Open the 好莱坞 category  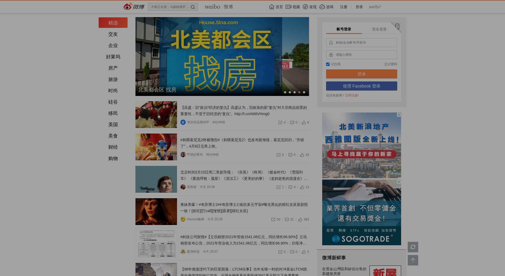tap(113, 57)
